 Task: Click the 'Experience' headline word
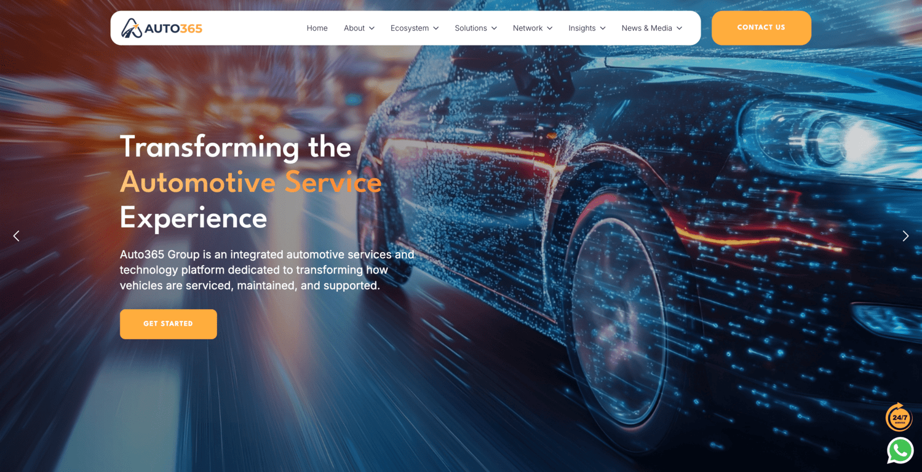pyautogui.click(x=193, y=219)
